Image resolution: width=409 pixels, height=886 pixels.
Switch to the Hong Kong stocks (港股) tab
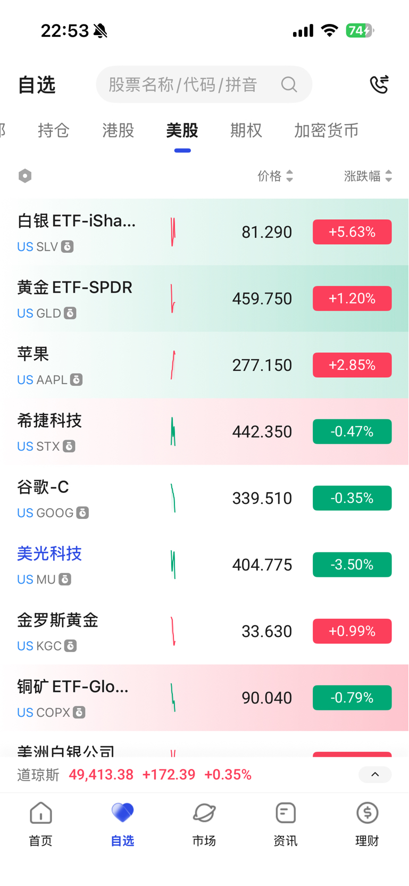click(x=118, y=130)
